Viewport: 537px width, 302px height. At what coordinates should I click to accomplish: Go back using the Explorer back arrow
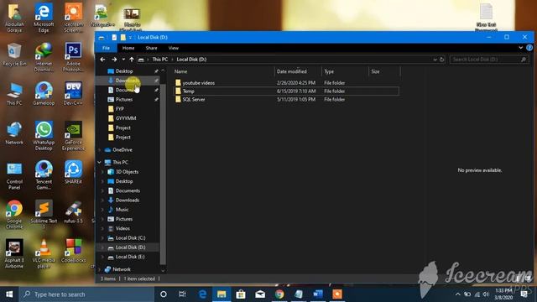[102, 60]
